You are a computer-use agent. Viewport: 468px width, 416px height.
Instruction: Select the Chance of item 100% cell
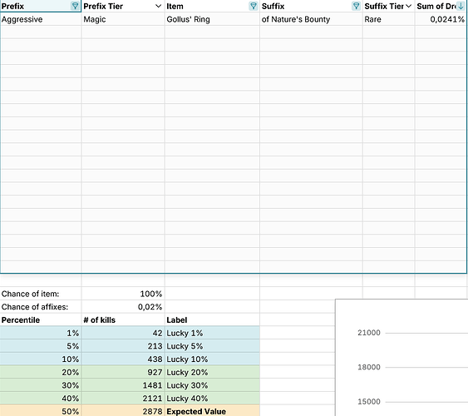[x=123, y=294]
